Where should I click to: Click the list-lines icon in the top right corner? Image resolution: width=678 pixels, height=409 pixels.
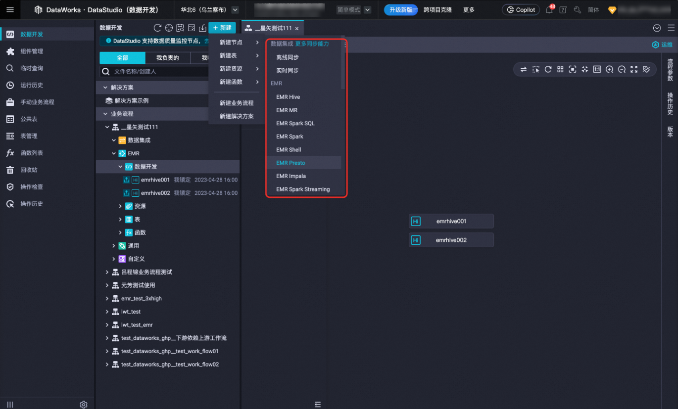[671, 28]
